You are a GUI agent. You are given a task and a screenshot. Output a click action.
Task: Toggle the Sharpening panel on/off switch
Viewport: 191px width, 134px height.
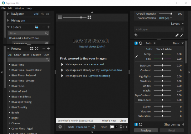pos(136,124)
